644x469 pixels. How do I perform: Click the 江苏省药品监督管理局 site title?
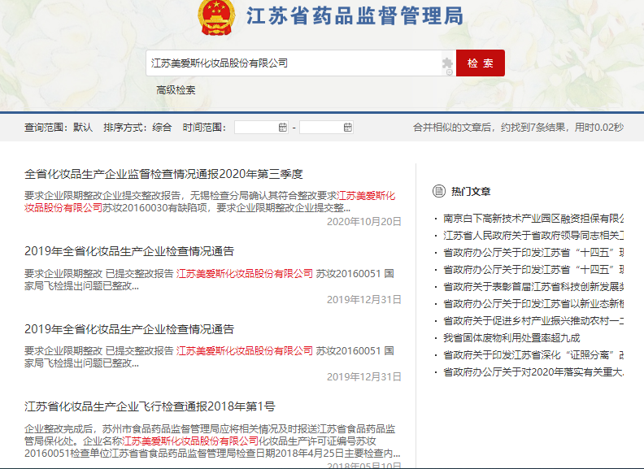(355, 16)
